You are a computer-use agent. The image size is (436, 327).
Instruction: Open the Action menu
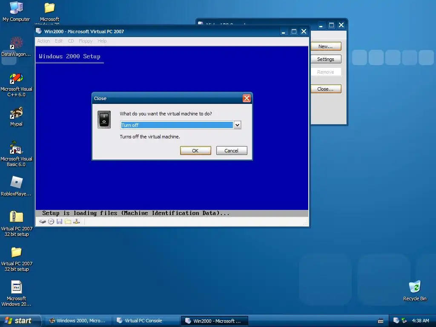pos(44,41)
